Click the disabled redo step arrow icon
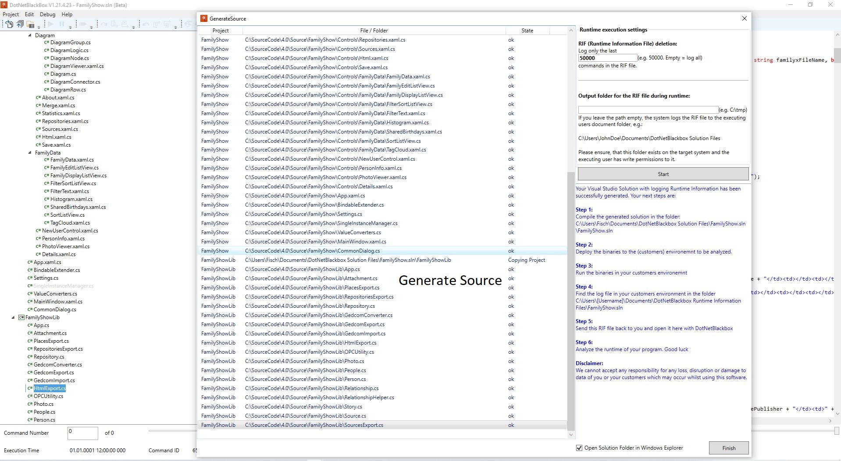Screen dimensions: 841x461 (104, 24)
